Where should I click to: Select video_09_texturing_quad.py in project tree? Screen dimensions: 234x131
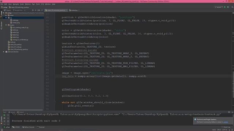18,49
